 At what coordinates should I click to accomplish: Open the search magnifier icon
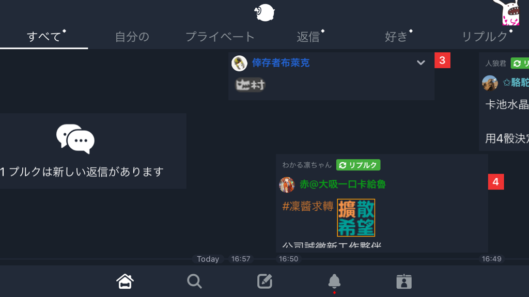194,281
